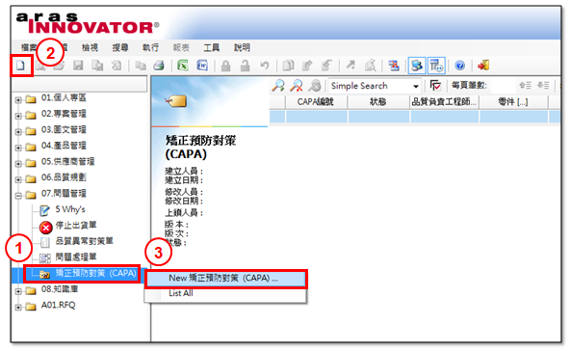Image resolution: width=571 pixels, height=351 pixels.
Task: Click the 狀態 column header
Action: click(378, 102)
